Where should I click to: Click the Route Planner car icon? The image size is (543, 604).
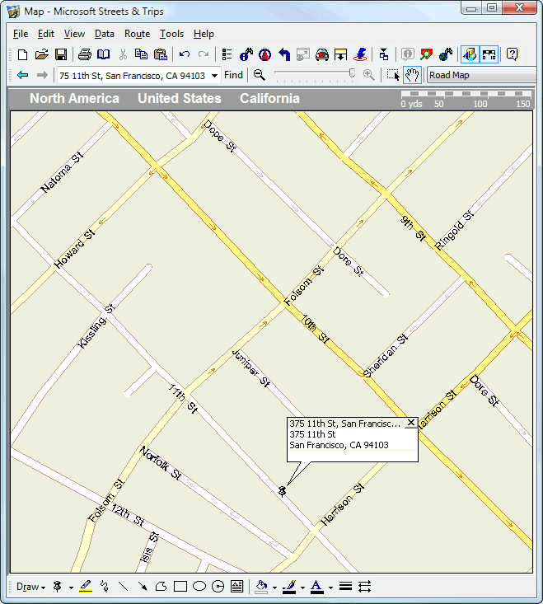(322, 54)
